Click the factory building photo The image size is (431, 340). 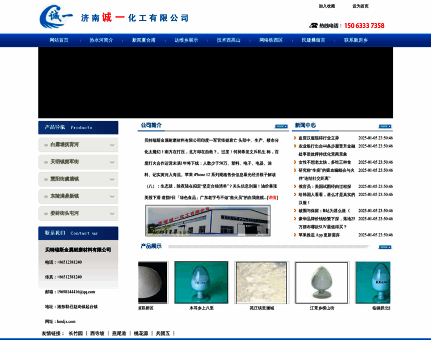click(x=208, y=221)
